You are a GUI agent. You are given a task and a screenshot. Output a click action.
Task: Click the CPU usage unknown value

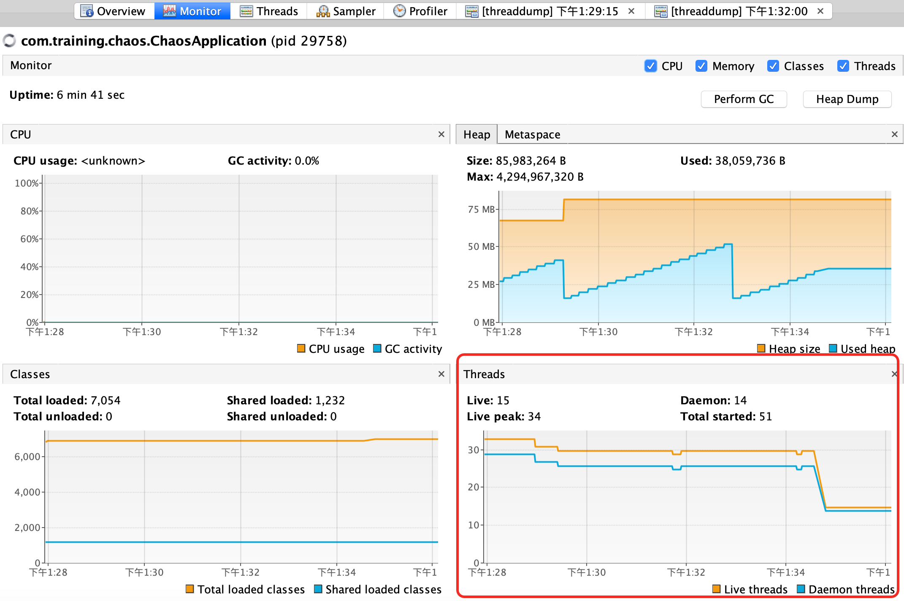[113, 161]
